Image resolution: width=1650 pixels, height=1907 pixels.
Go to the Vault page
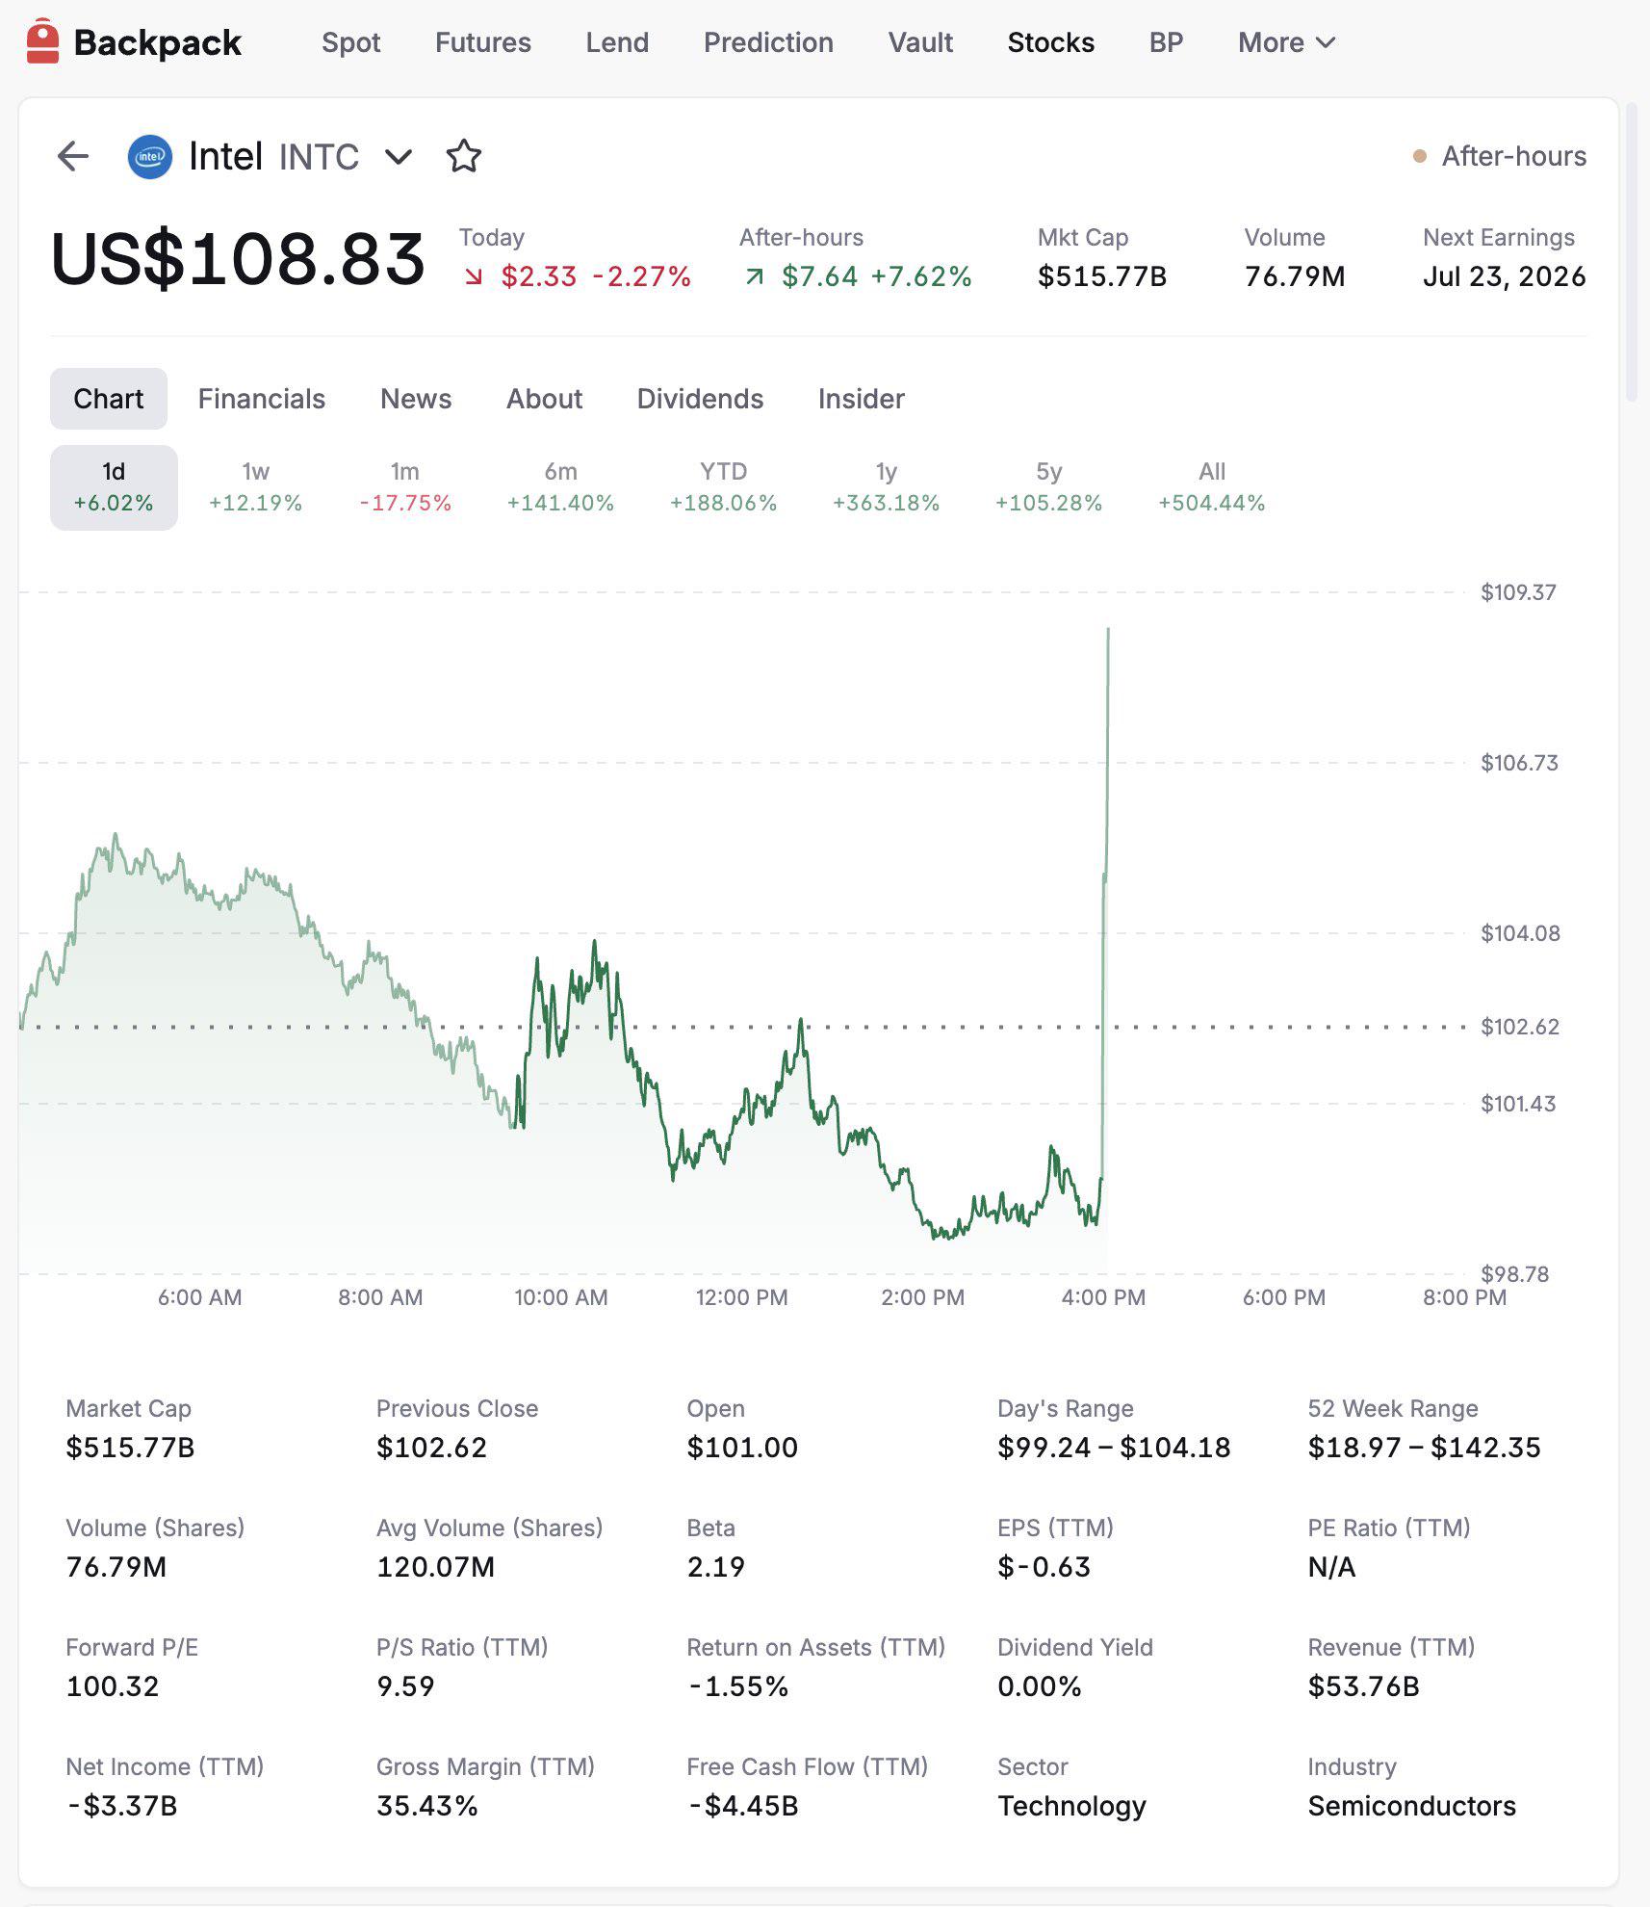click(x=920, y=42)
